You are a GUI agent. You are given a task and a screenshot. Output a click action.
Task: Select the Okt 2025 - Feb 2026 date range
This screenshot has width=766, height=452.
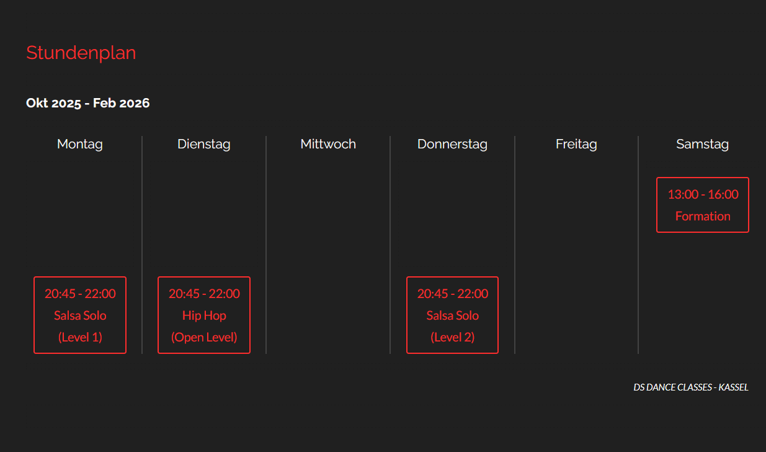(x=87, y=103)
